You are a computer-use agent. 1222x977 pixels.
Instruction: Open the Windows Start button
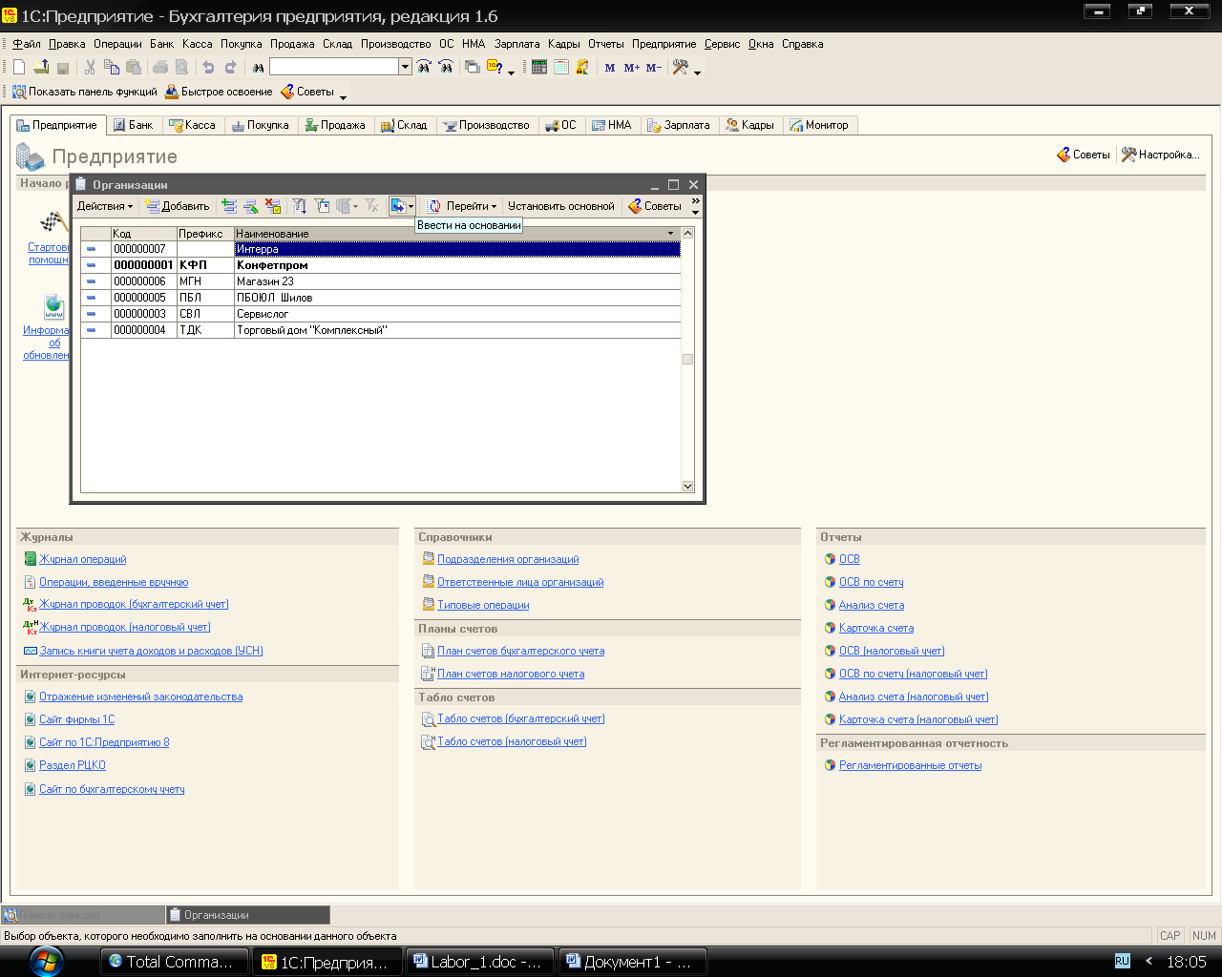(x=47, y=960)
